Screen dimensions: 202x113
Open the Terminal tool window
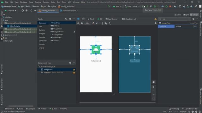[x=9, y=109]
